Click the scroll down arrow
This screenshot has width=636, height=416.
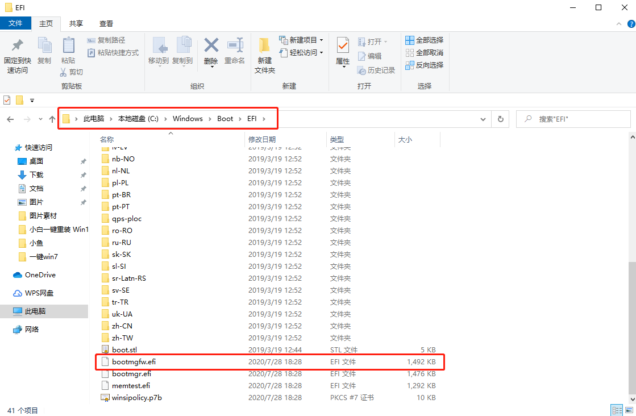(633, 400)
